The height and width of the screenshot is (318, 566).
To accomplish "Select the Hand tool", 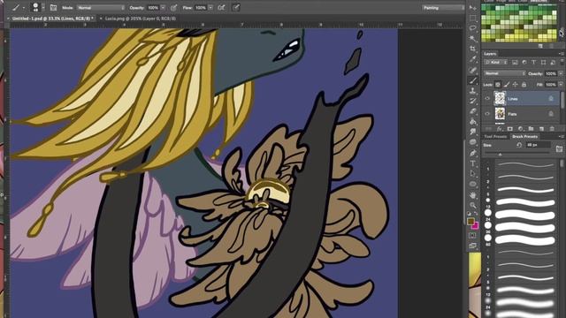I will [x=472, y=195].
